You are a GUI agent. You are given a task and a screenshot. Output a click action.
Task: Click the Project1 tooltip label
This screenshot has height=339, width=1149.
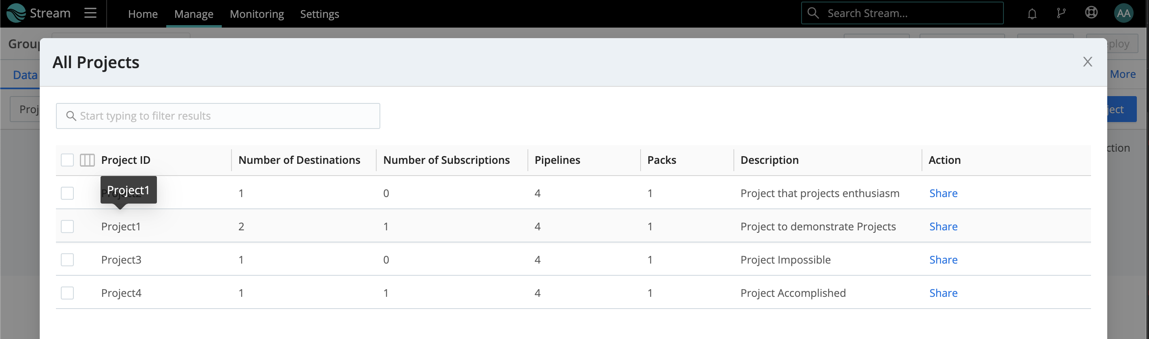pyautogui.click(x=129, y=190)
